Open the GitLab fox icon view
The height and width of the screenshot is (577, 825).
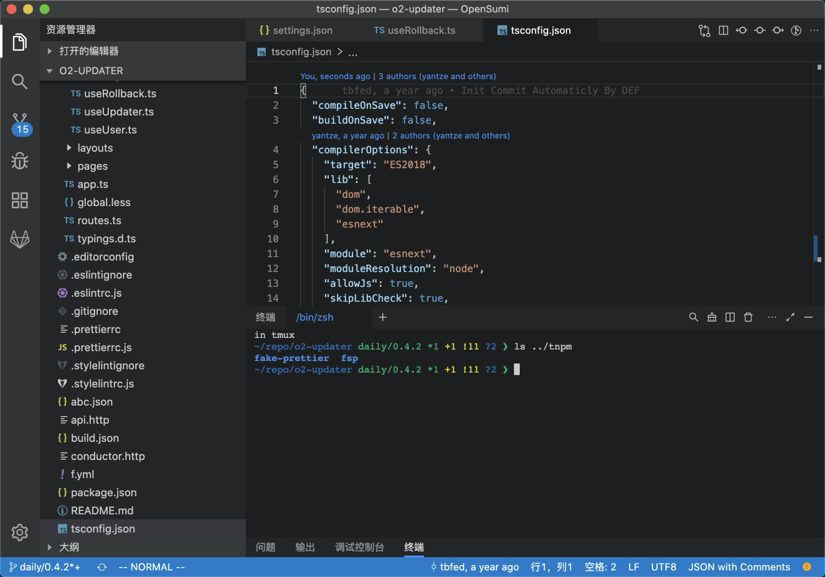[x=20, y=239]
